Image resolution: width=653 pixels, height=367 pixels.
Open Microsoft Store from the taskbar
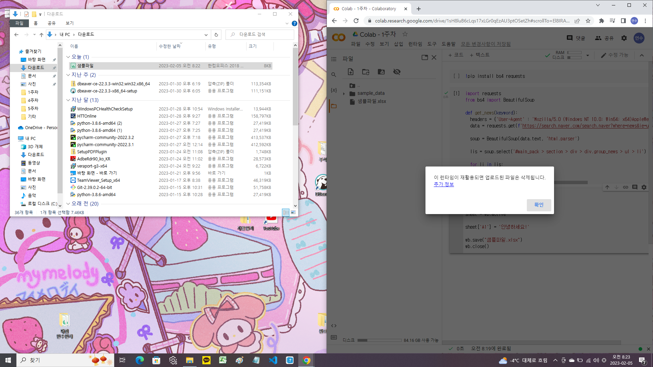(156, 360)
